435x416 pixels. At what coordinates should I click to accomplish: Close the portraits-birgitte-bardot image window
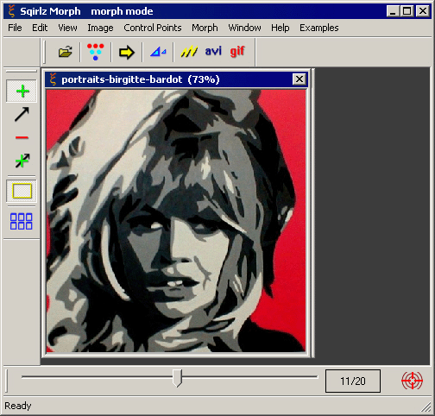[299, 79]
